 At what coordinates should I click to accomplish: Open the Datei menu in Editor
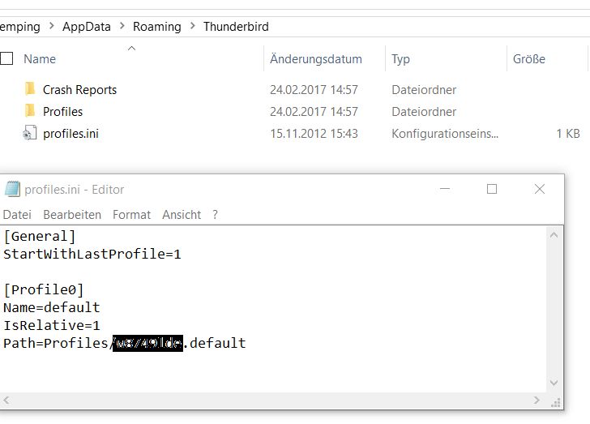point(17,215)
